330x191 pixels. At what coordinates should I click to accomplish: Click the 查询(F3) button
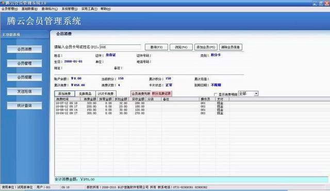point(156,47)
